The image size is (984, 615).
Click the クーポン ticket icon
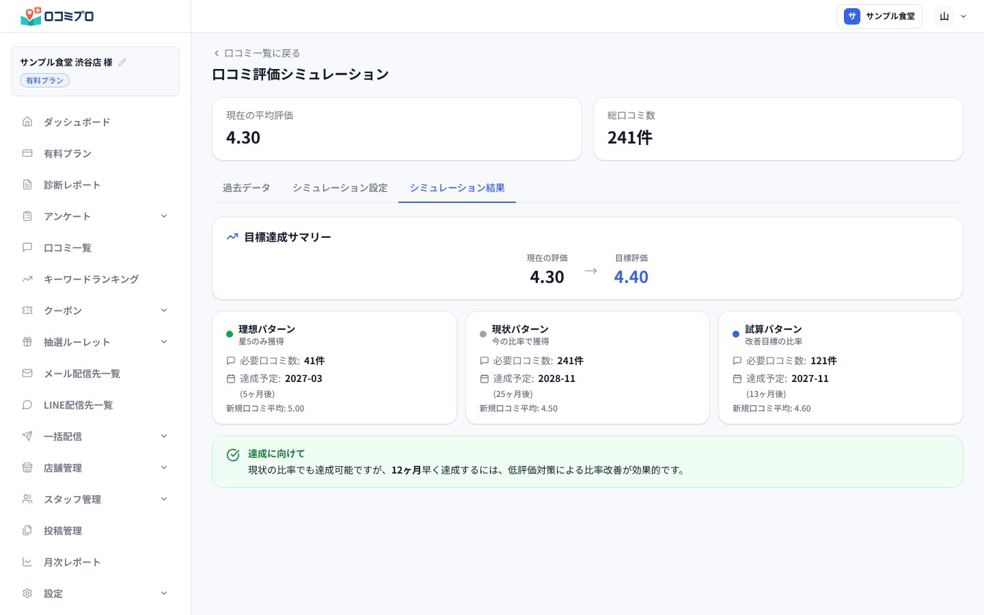click(x=27, y=310)
